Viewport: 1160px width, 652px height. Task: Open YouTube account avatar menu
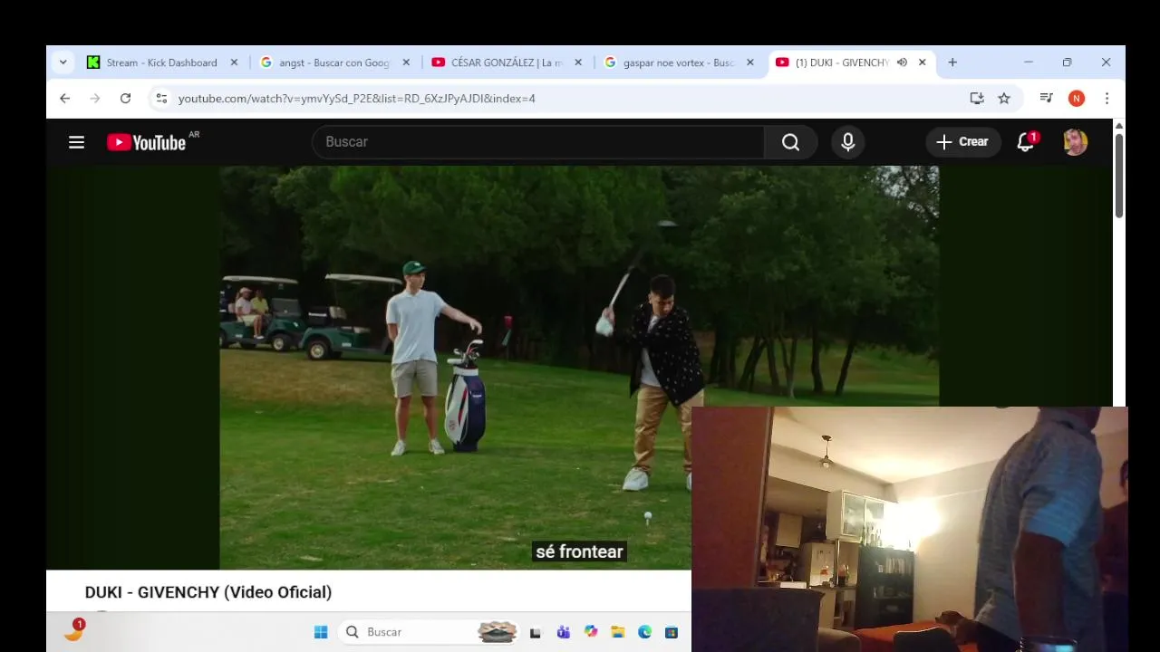click(x=1075, y=142)
